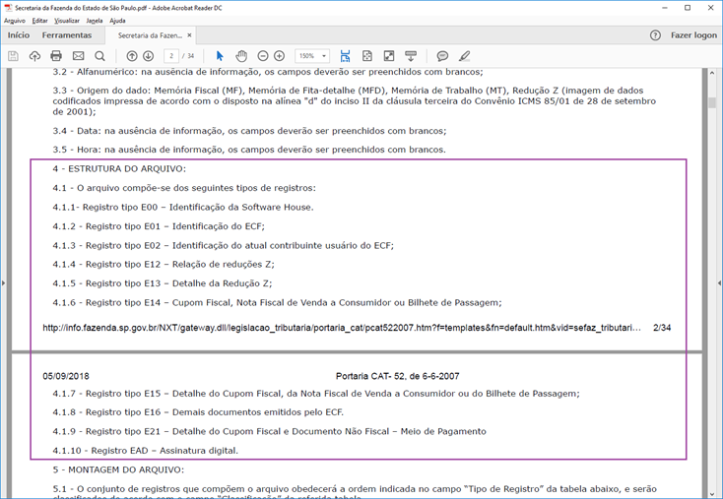Print the document using printer icon
This screenshot has width=723, height=499.
56,56
